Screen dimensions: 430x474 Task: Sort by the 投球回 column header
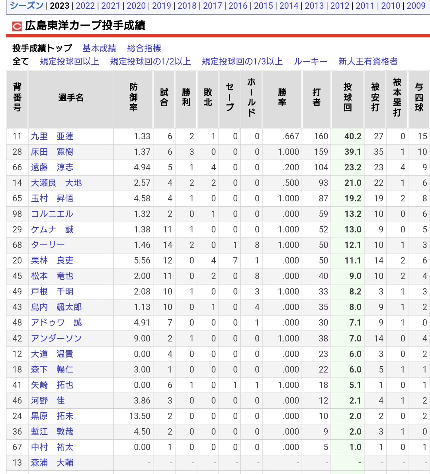(348, 99)
